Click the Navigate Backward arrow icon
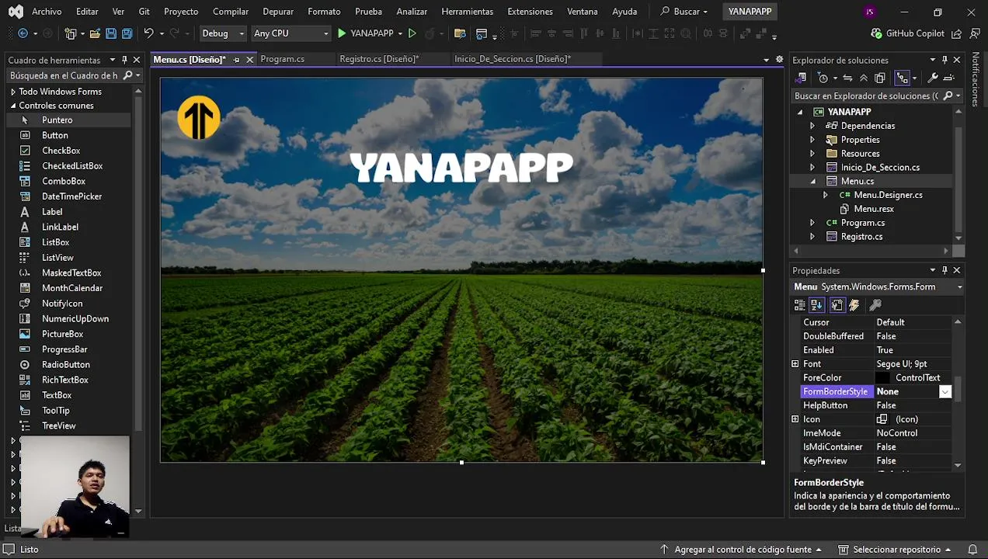 click(x=23, y=33)
